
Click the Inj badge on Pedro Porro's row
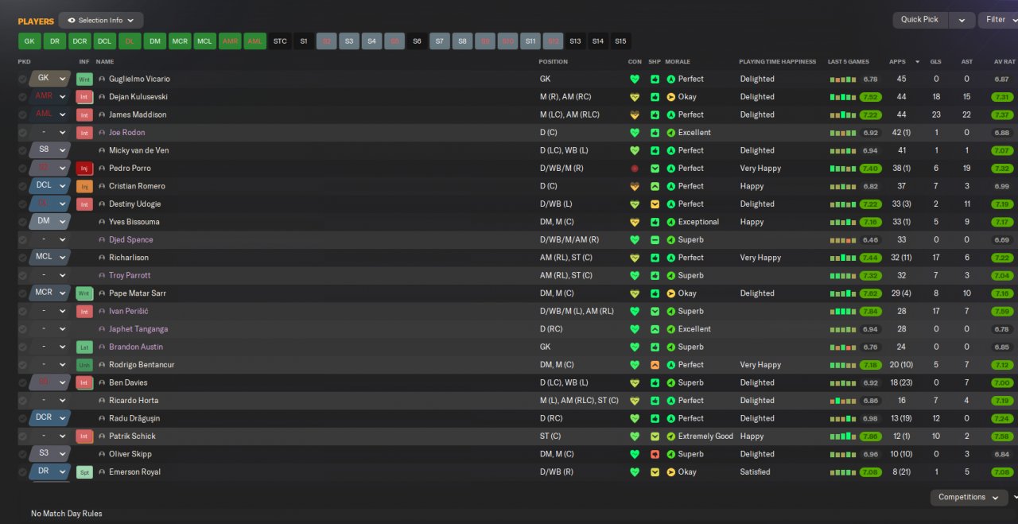(84, 169)
